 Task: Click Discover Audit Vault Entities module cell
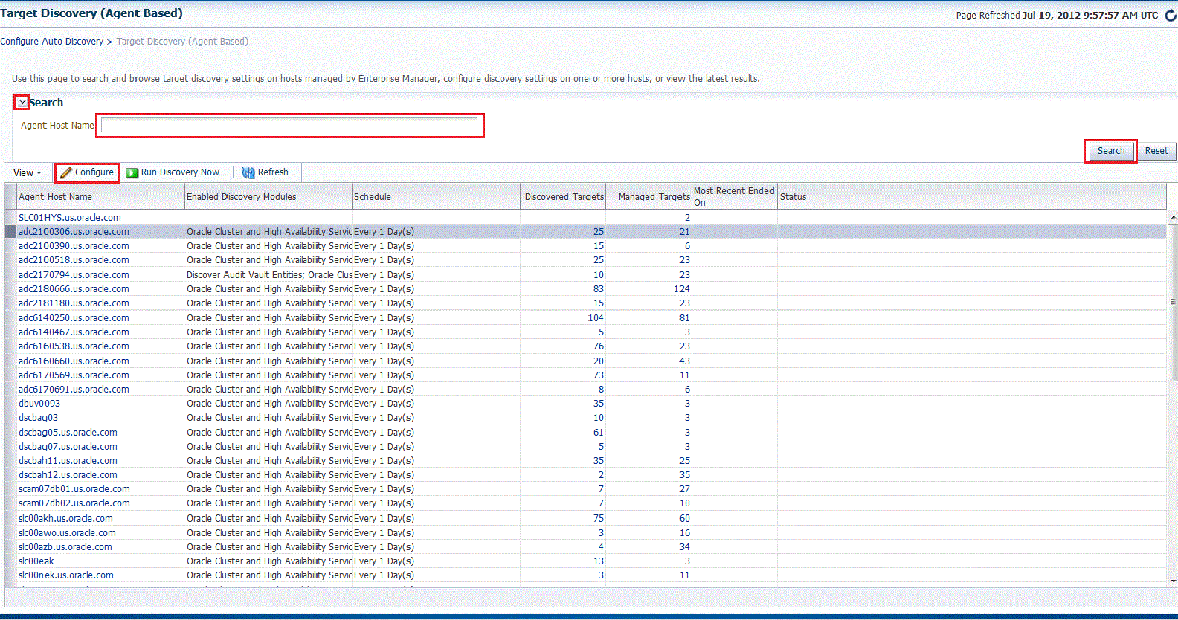[x=268, y=275]
